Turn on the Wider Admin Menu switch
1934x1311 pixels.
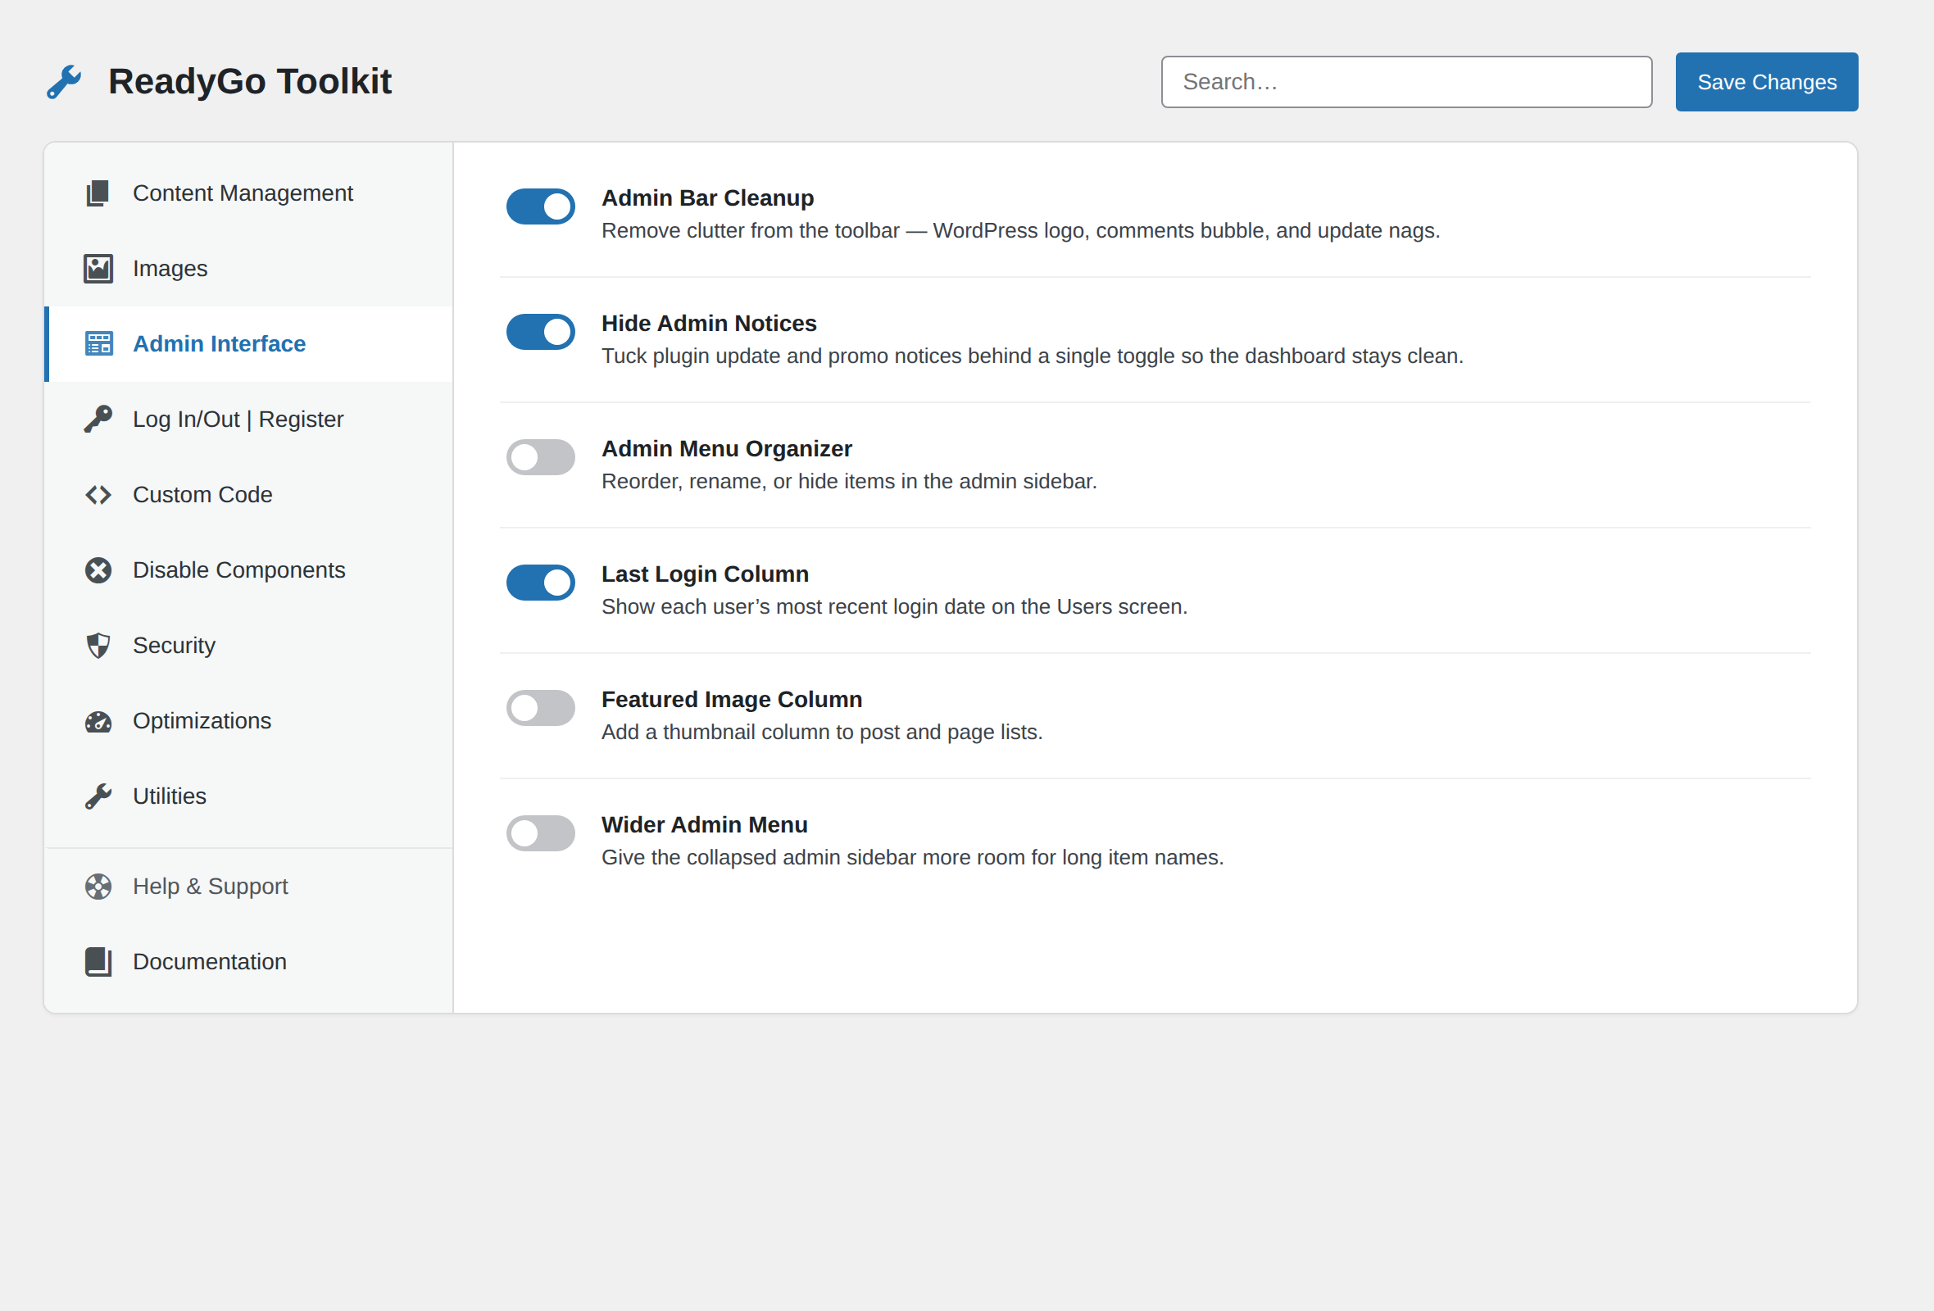tap(541, 833)
